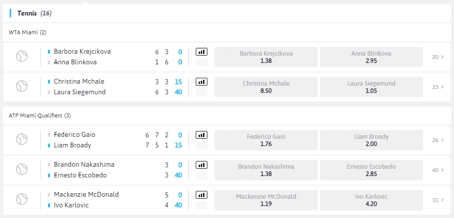454x218 pixels.
Task: Show live stats for Gaio vs Broady
Action: tap(201, 134)
